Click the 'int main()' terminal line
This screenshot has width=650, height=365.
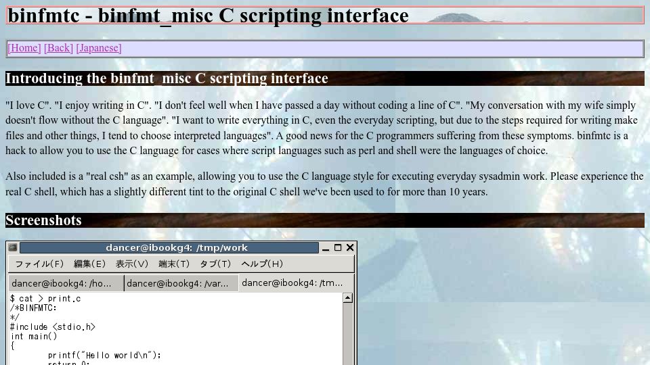34,337
